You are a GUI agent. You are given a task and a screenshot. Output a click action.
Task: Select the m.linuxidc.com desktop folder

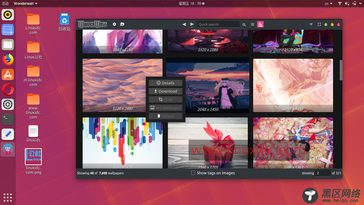[33, 76]
